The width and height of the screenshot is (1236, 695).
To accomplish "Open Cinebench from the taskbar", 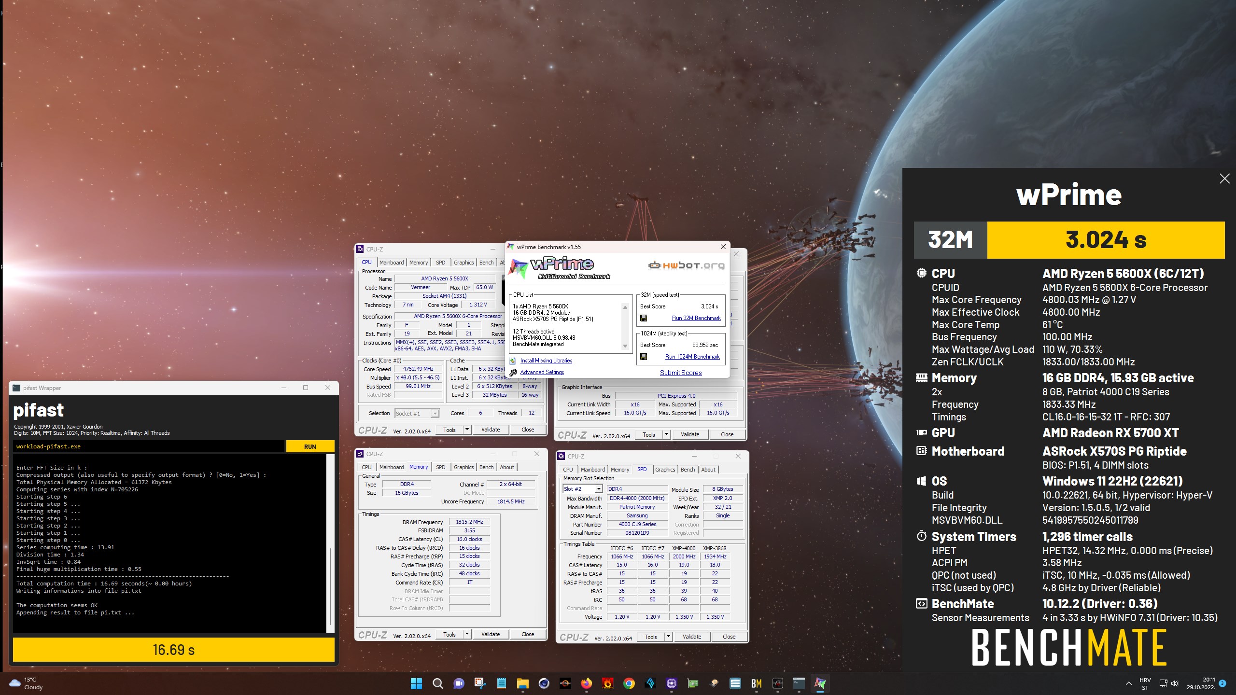I will (544, 683).
